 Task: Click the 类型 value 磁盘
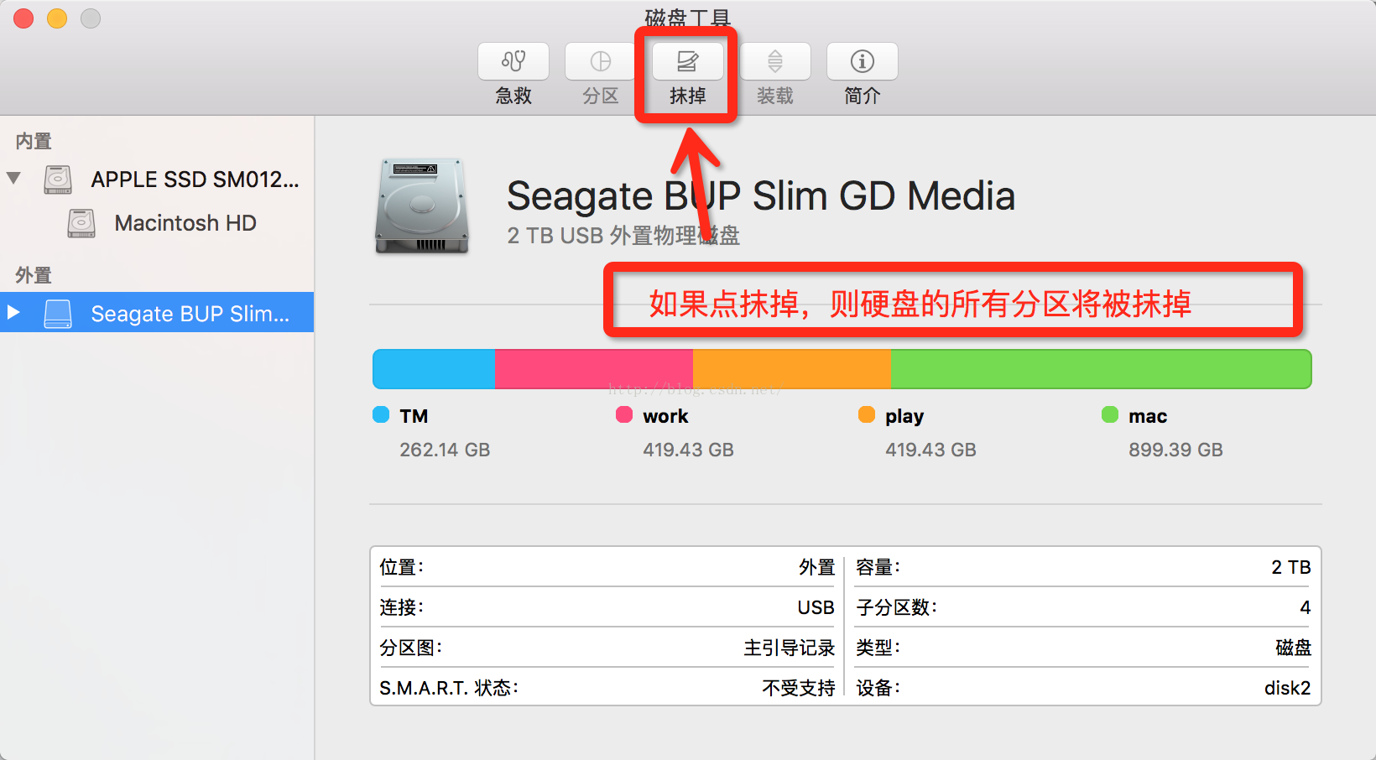tap(1293, 648)
